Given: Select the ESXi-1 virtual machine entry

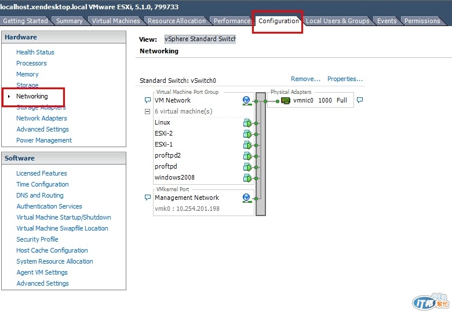Looking at the screenshot, I should pyautogui.click(x=164, y=144).
